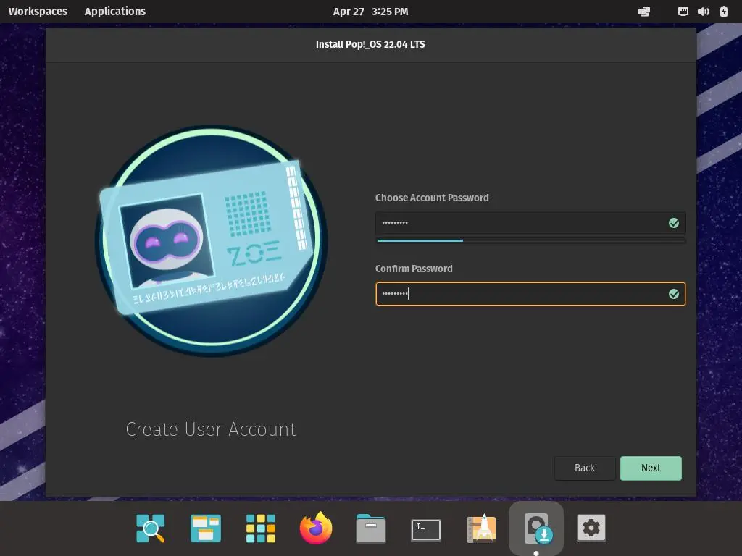The width and height of the screenshot is (742, 556).
Task: Open the Launcher search icon in dock
Action: point(151,528)
